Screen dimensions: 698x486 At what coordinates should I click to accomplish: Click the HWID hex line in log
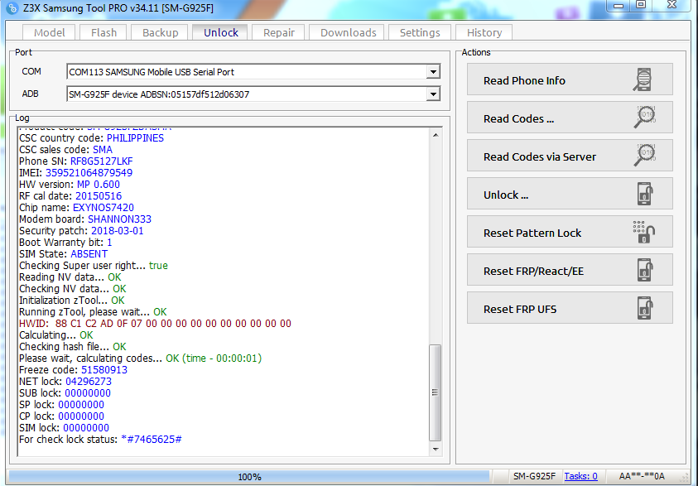pos(155,324)
